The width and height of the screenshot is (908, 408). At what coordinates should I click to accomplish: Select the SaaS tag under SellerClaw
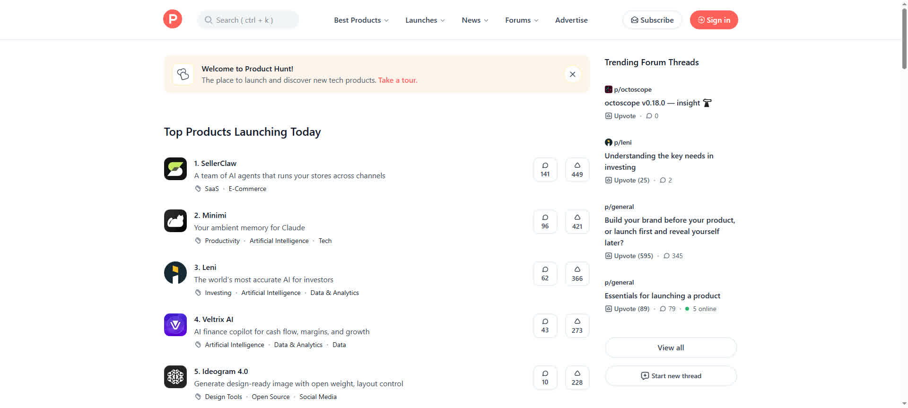coord(212,189)
